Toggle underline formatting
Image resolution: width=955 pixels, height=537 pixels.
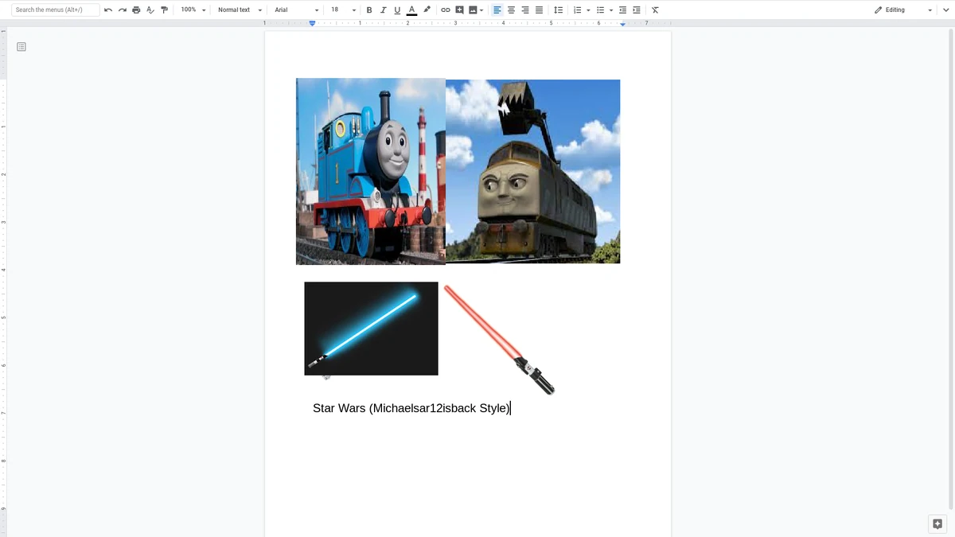(396, 10)
